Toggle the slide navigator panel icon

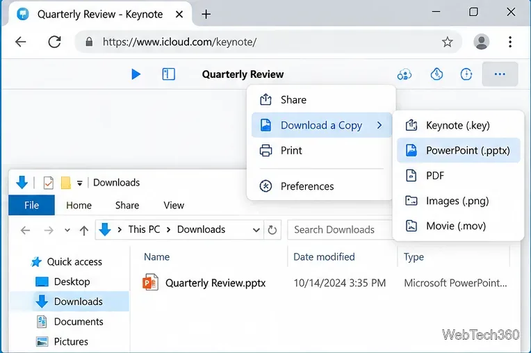point(169,74)
